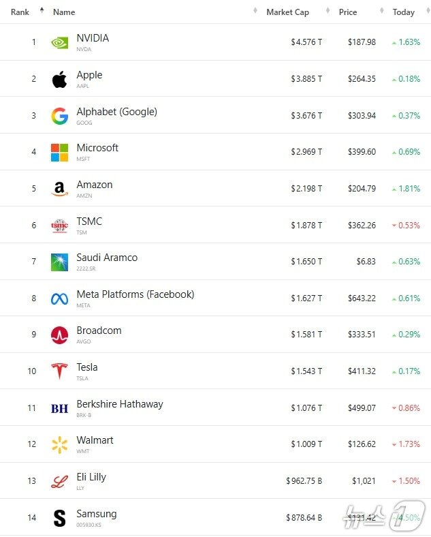Screen dimensions: 431x537
Task: Click the Alphabet Google logo
Action: [59, 116]
